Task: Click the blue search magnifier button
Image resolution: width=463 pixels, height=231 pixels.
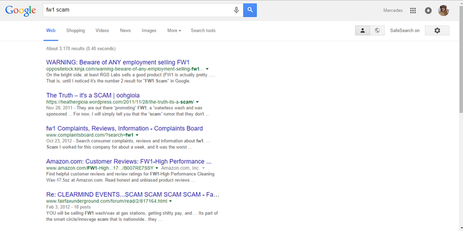Action: 250,10
